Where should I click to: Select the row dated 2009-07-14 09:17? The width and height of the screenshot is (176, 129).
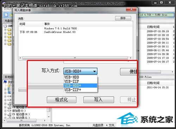pos(158,62)
